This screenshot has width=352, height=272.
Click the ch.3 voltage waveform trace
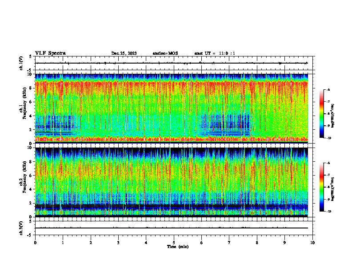click(x=172, y=228)
